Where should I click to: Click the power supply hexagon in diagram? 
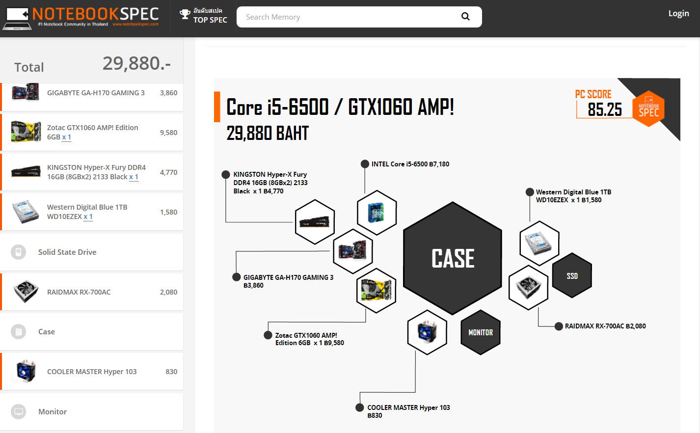coord(528,288)
